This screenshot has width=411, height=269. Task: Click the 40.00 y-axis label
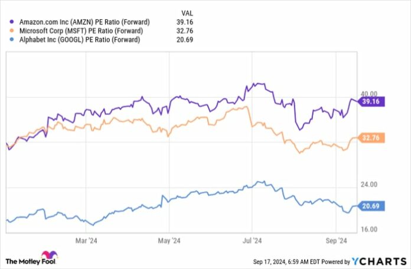pos(370,94)
